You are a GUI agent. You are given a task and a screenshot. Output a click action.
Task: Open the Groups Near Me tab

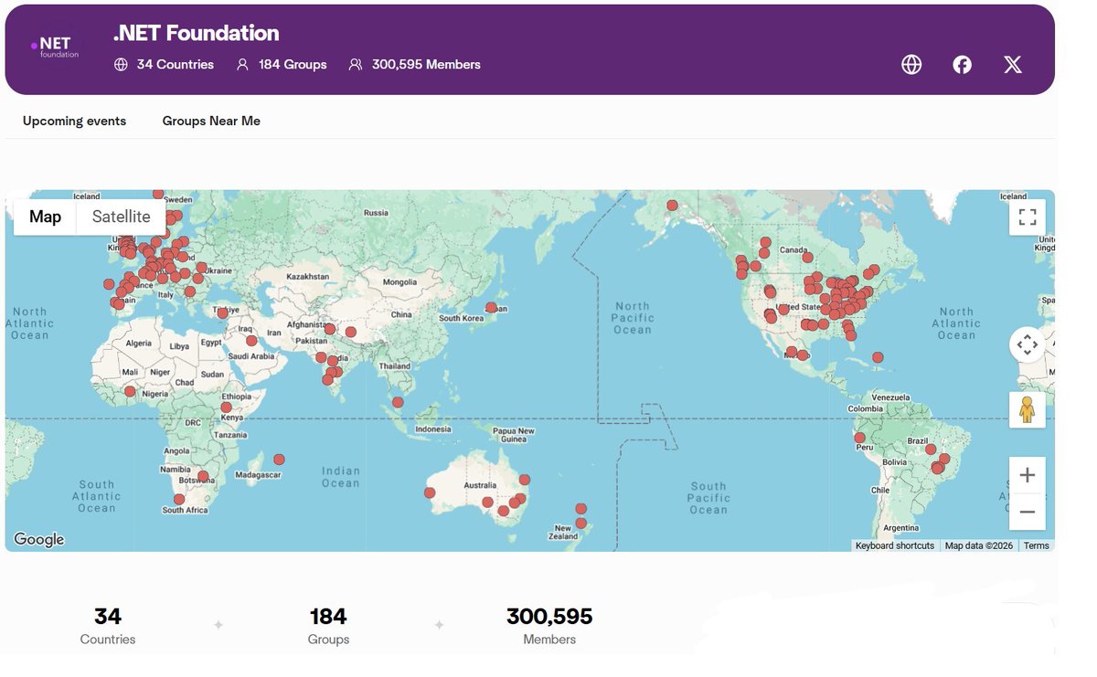click(211, 121)
